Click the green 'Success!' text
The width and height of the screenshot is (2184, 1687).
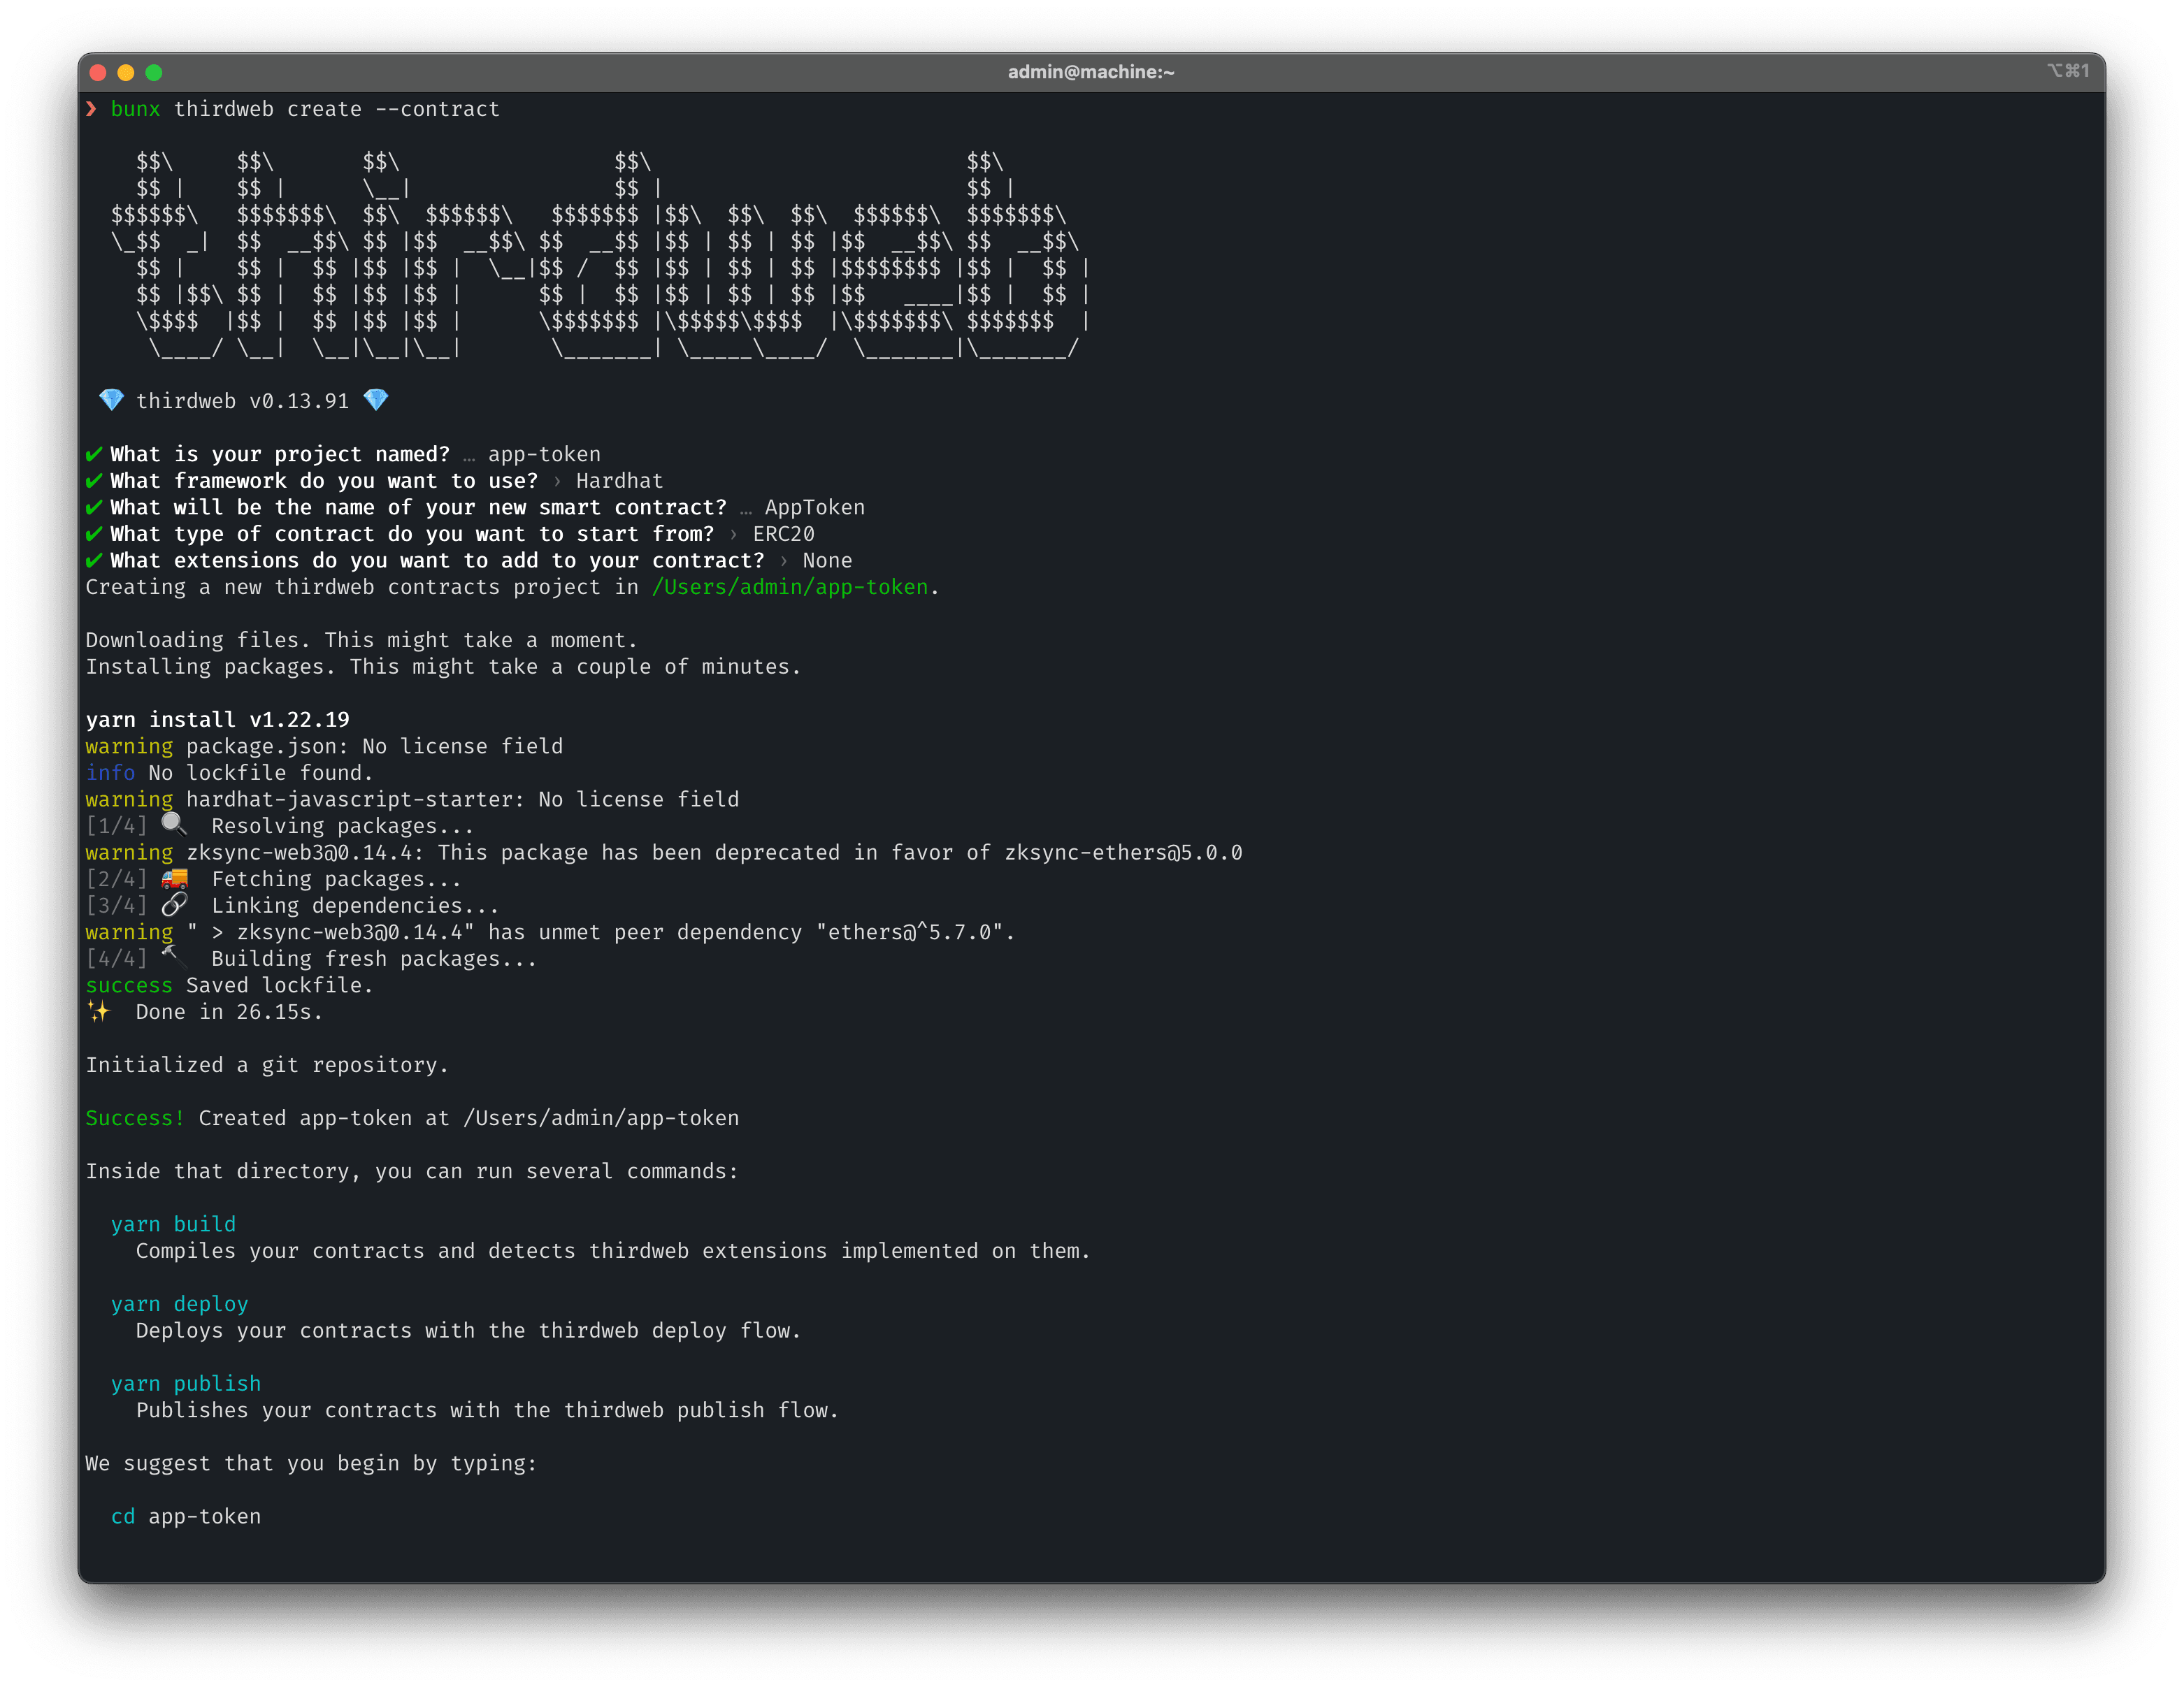coord(135,1118)
